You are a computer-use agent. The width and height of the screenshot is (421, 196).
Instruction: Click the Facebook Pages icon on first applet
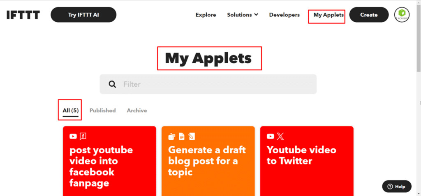[x=83, y=136]
